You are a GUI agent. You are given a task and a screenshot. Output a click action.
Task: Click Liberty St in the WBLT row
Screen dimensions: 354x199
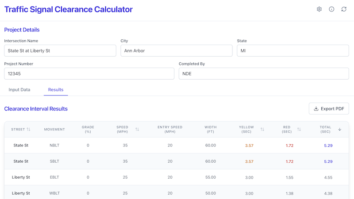(21, 193)
